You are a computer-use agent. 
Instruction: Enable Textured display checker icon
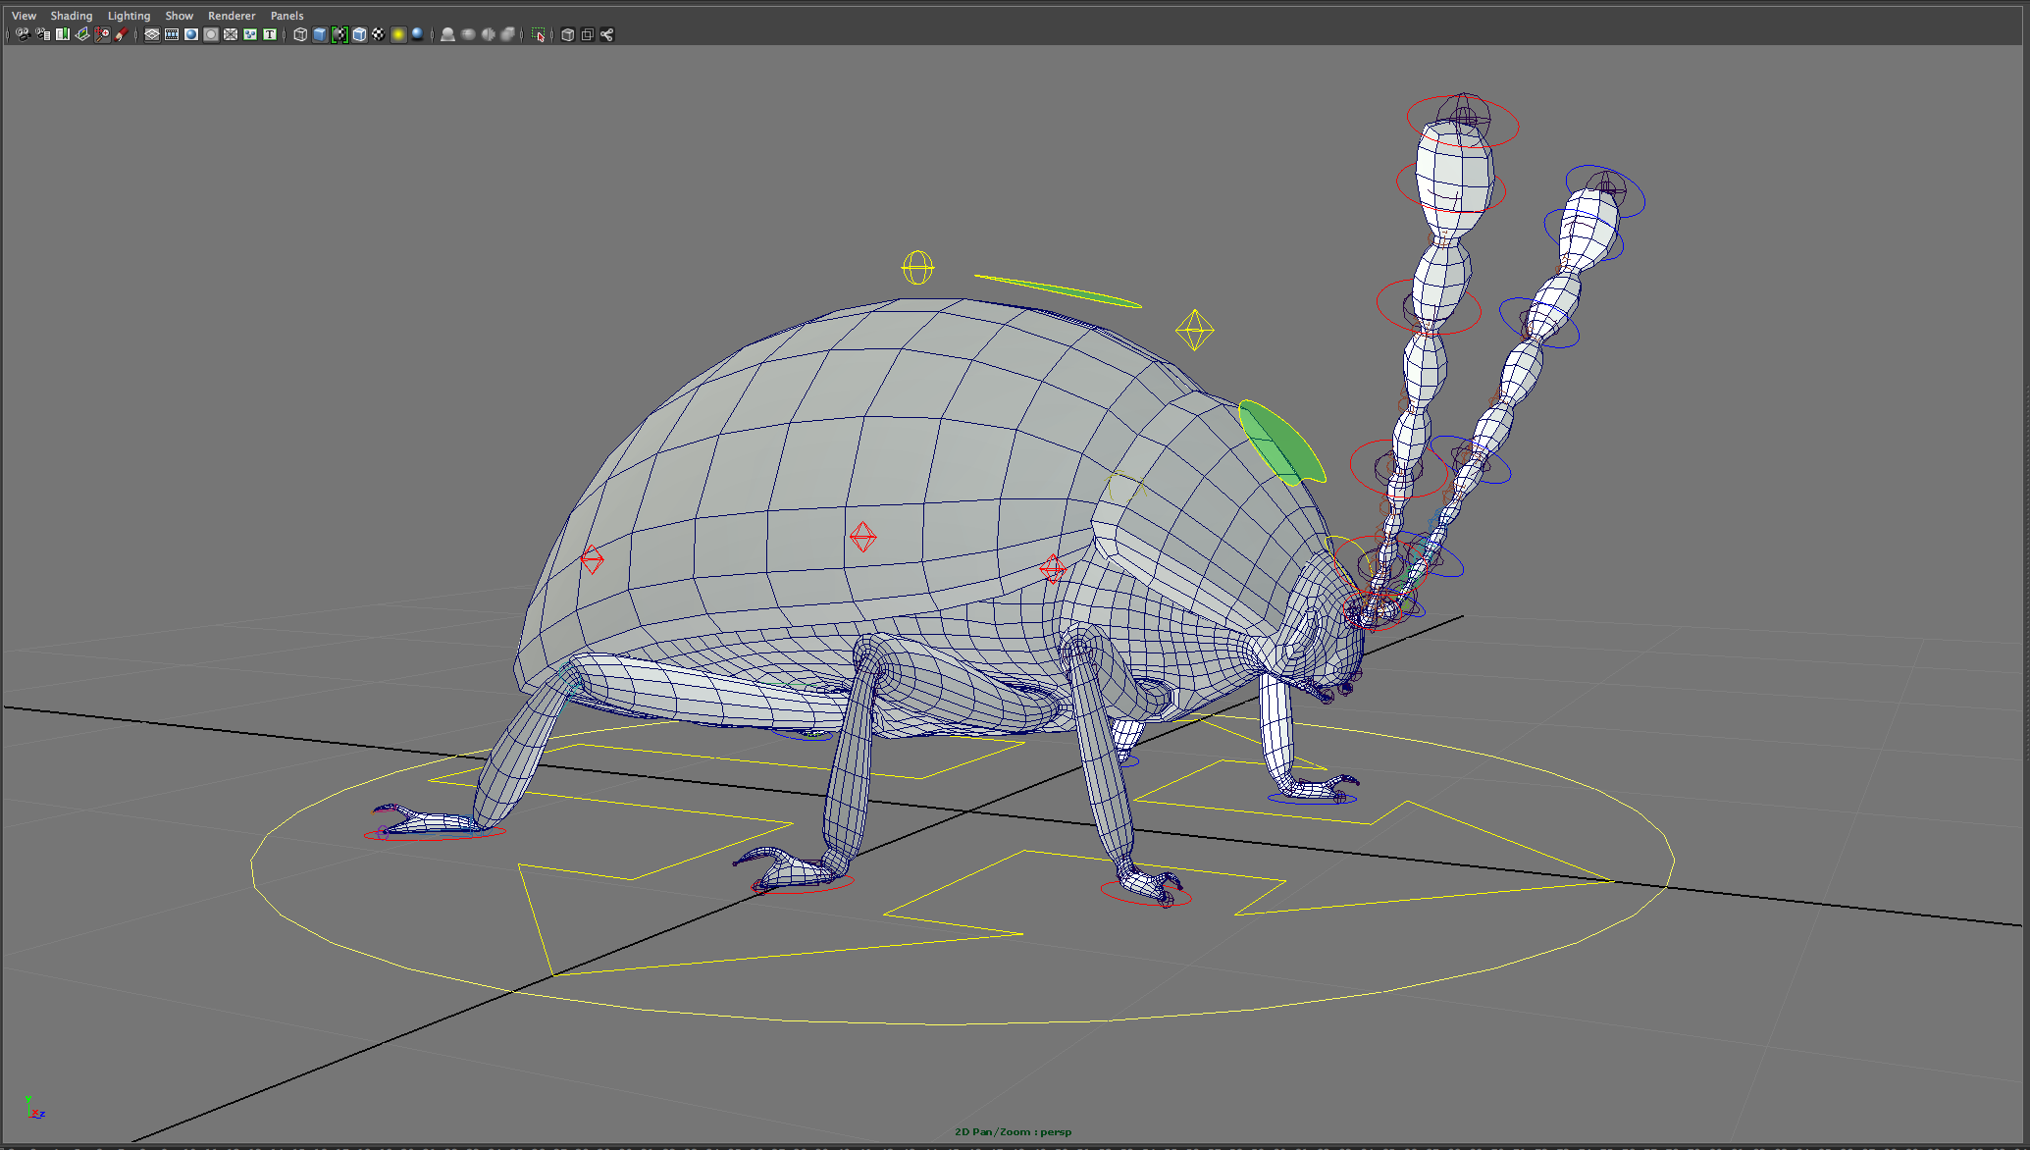379,34
